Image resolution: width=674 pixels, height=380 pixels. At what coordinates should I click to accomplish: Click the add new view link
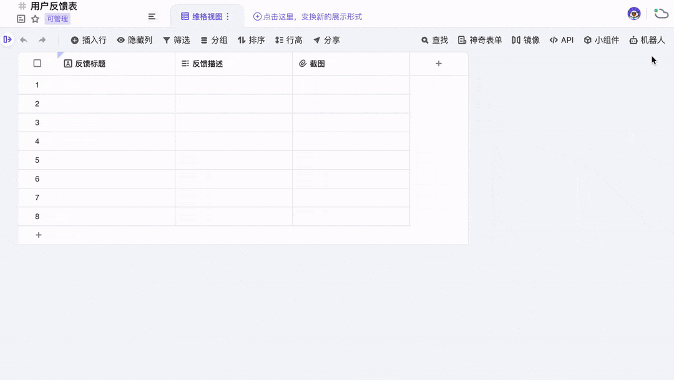pyautogui.click(x=307, y=17)
